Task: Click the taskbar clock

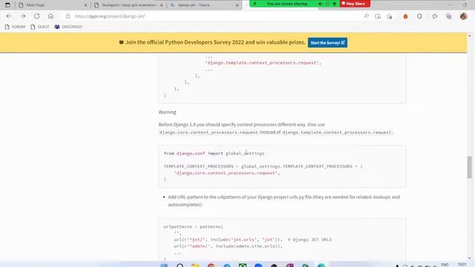Action: (462, 265)
